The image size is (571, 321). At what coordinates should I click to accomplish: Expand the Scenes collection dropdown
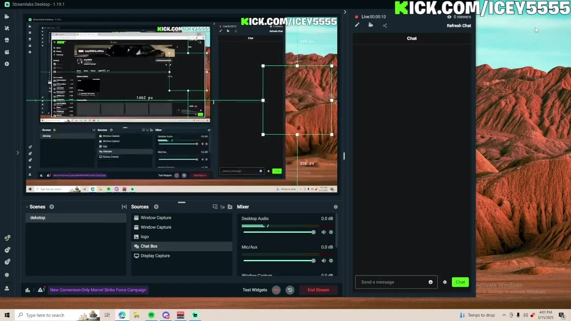pyautogui.click(x=27, y=207)
